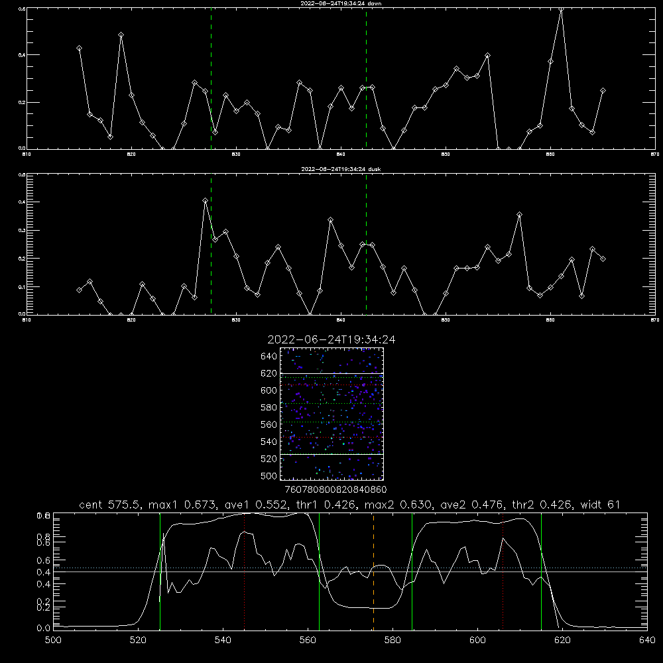663x663 pixels.
Task: Select green solid line near 525 in bottom plot
Action: [x=160, y=572]
